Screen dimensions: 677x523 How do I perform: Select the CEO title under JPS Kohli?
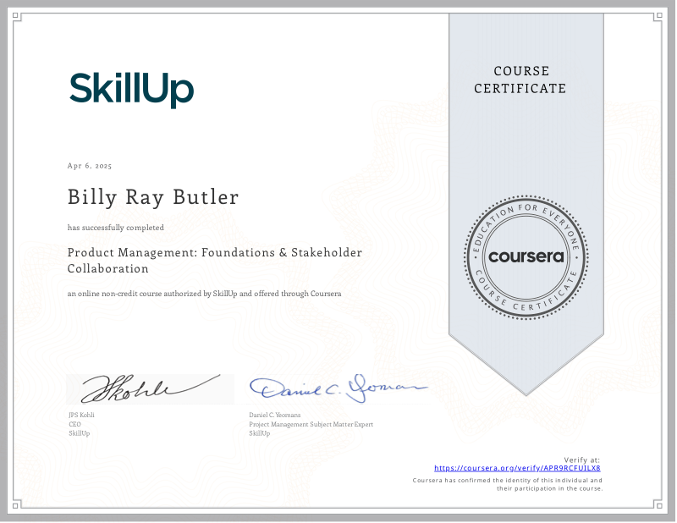(x=75, y=424)
